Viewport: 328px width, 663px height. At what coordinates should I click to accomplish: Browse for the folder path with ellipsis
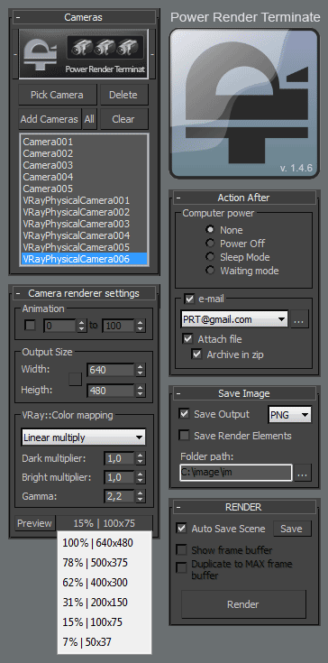pos(303,473)
